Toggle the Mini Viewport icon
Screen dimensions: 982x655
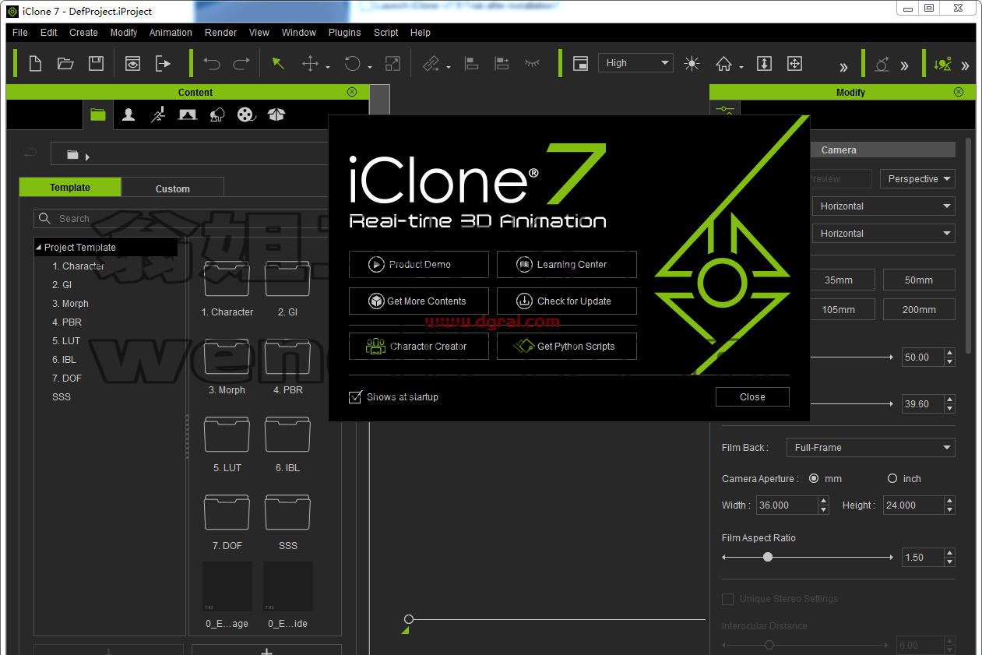point(580,64)
